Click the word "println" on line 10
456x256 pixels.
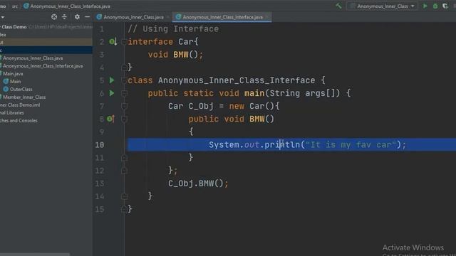(282, 144)
